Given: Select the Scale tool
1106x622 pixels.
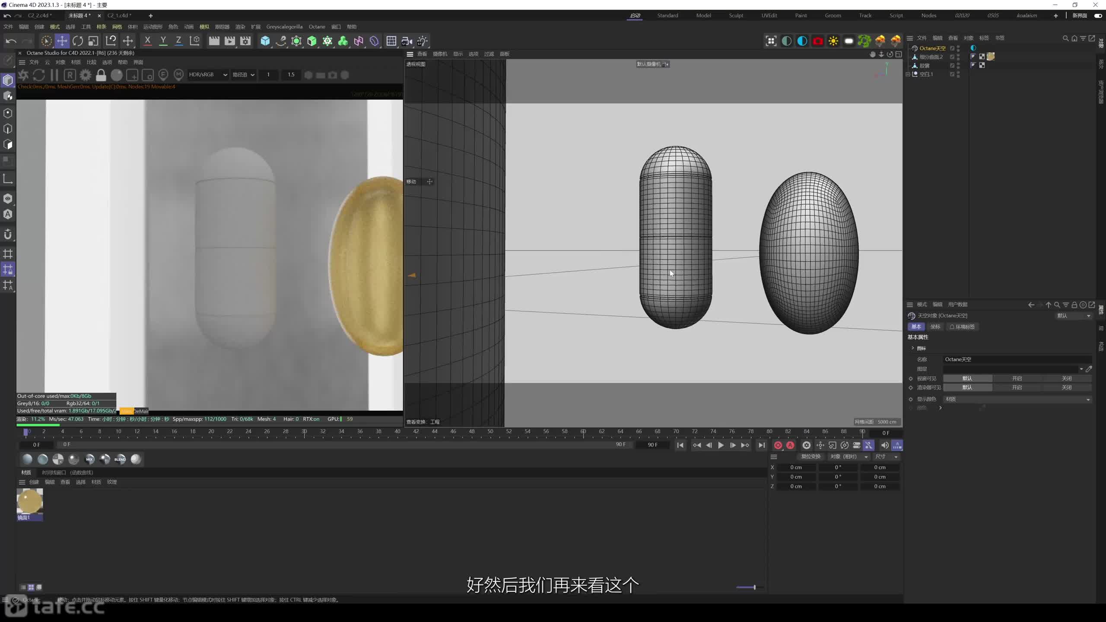Looking at the screenshot, I should point(93,41).
